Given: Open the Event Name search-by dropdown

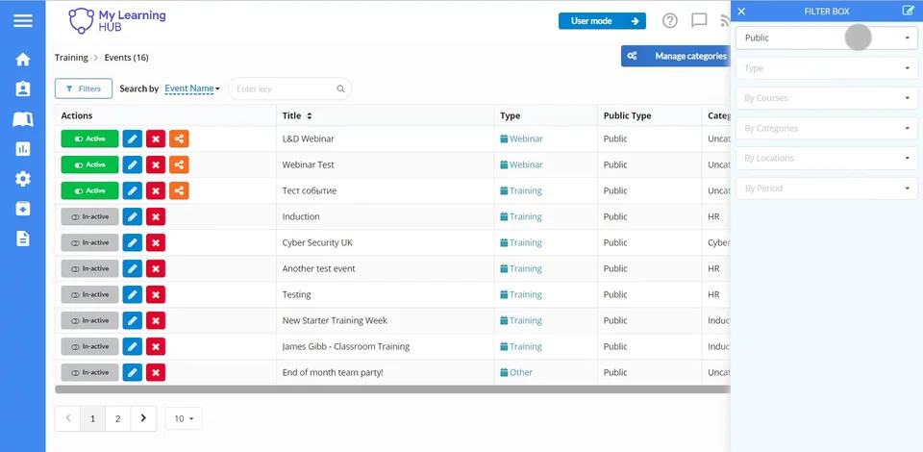Looking at the screenshot, I should pos(192,88).
